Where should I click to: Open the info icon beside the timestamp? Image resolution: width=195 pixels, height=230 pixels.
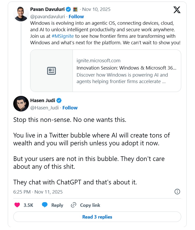[x=177, y=192]
